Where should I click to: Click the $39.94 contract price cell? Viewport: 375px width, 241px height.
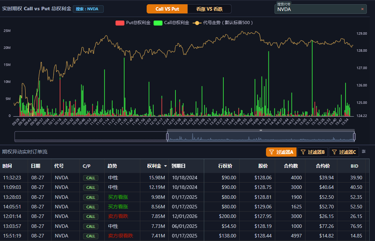326,178
